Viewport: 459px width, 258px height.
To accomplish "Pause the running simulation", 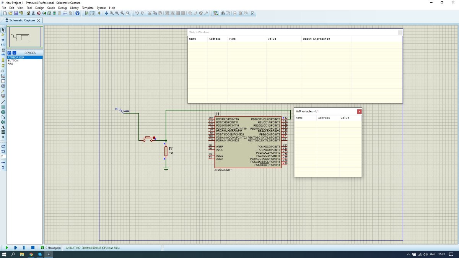I will 24,248.
